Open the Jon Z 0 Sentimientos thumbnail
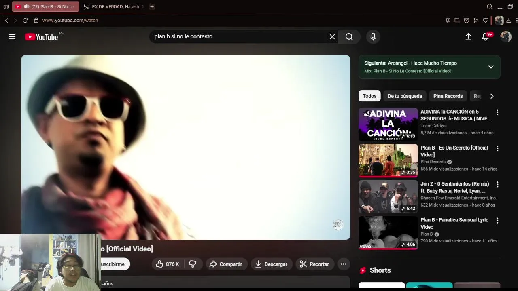 [388, 196]
